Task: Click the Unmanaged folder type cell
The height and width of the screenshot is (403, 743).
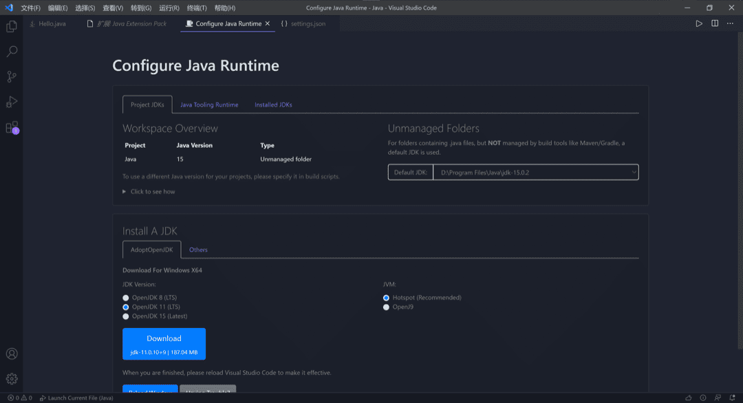Action: coord(286,159)
